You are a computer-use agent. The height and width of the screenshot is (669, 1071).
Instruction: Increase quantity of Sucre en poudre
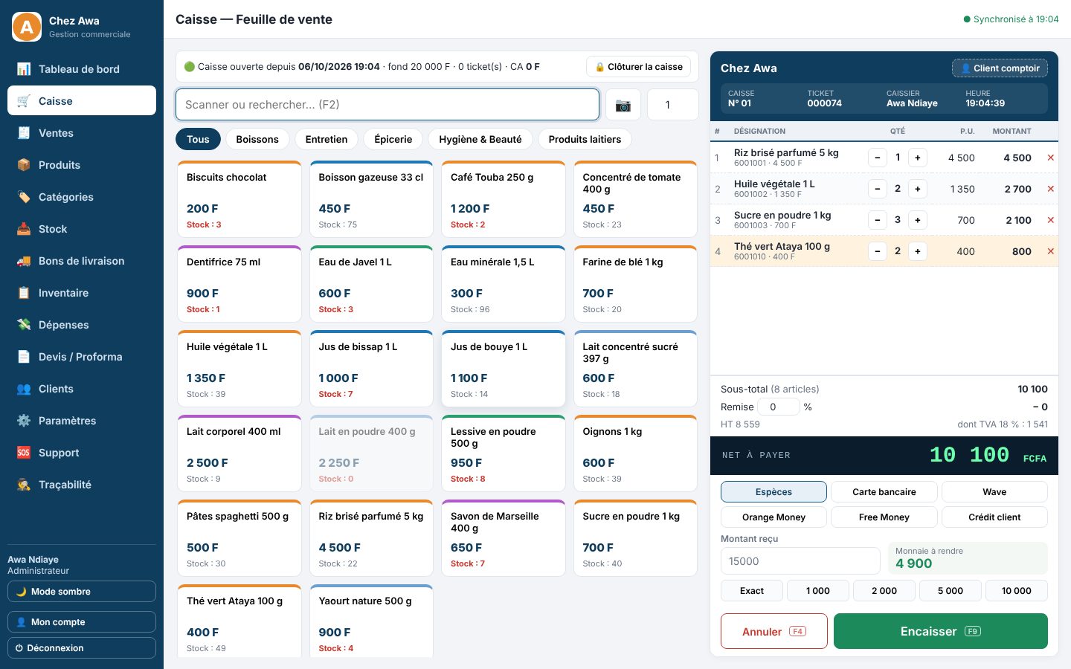click(918, 220)
